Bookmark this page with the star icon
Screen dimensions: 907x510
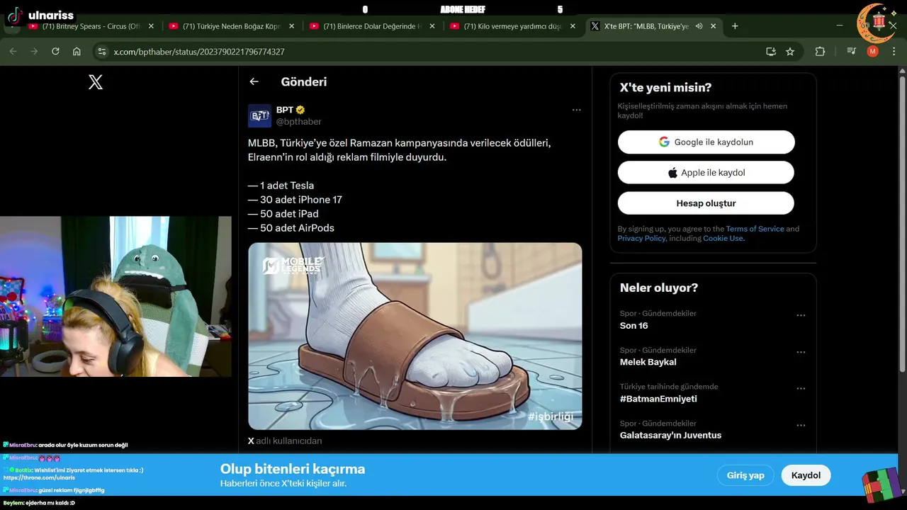(x=790, y=51)
